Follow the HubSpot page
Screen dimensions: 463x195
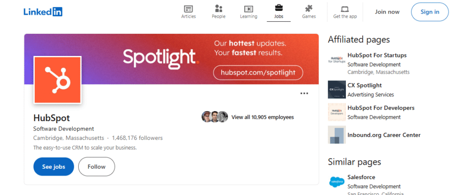click(96, 167)
